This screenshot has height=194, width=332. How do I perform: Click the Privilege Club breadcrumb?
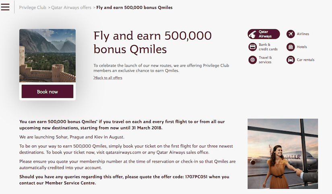pyautogui.click(x=33, y=7)
